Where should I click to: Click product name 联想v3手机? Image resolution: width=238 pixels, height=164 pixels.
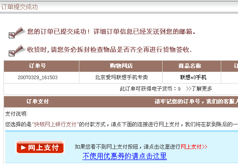coord(193,77)
